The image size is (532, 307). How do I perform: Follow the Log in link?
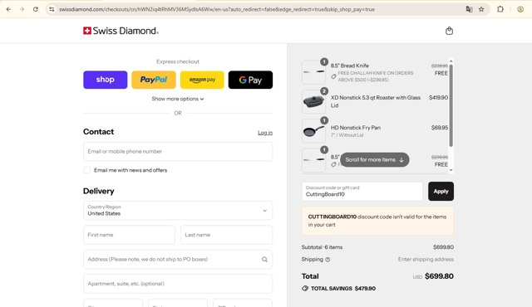pos(265,133)
